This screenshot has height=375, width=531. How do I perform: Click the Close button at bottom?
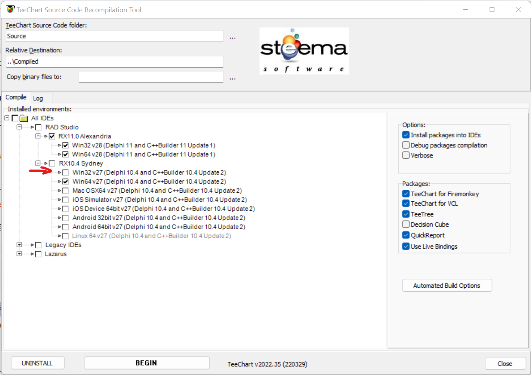tap(505, 364)
